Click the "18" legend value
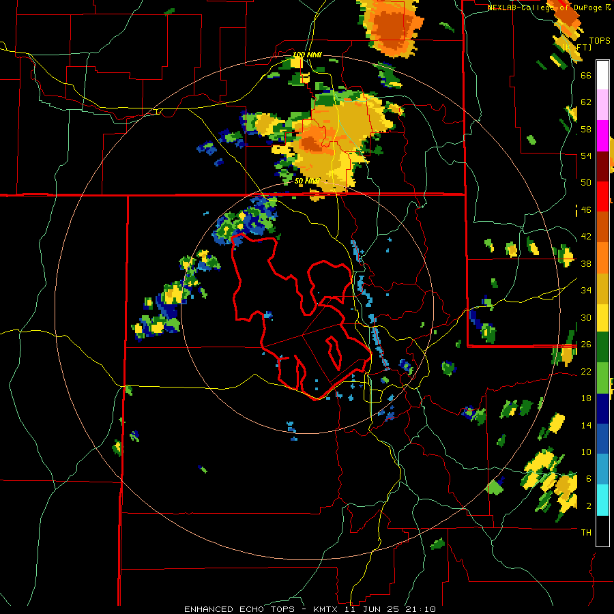This screenshot has height=614, width=614. (x=586, y=398)
